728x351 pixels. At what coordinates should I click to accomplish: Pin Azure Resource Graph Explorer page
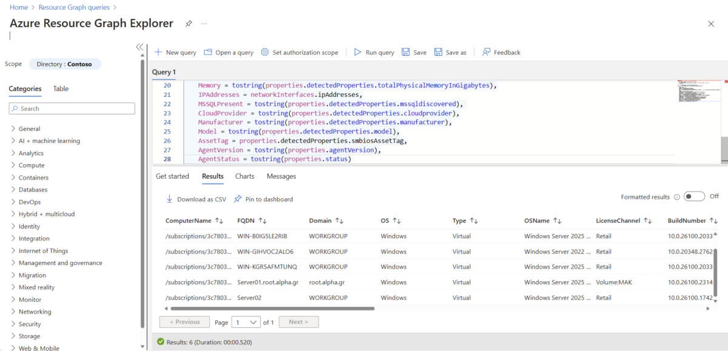pos(189,24)
